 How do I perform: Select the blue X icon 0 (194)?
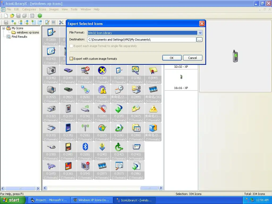point(102,75)
